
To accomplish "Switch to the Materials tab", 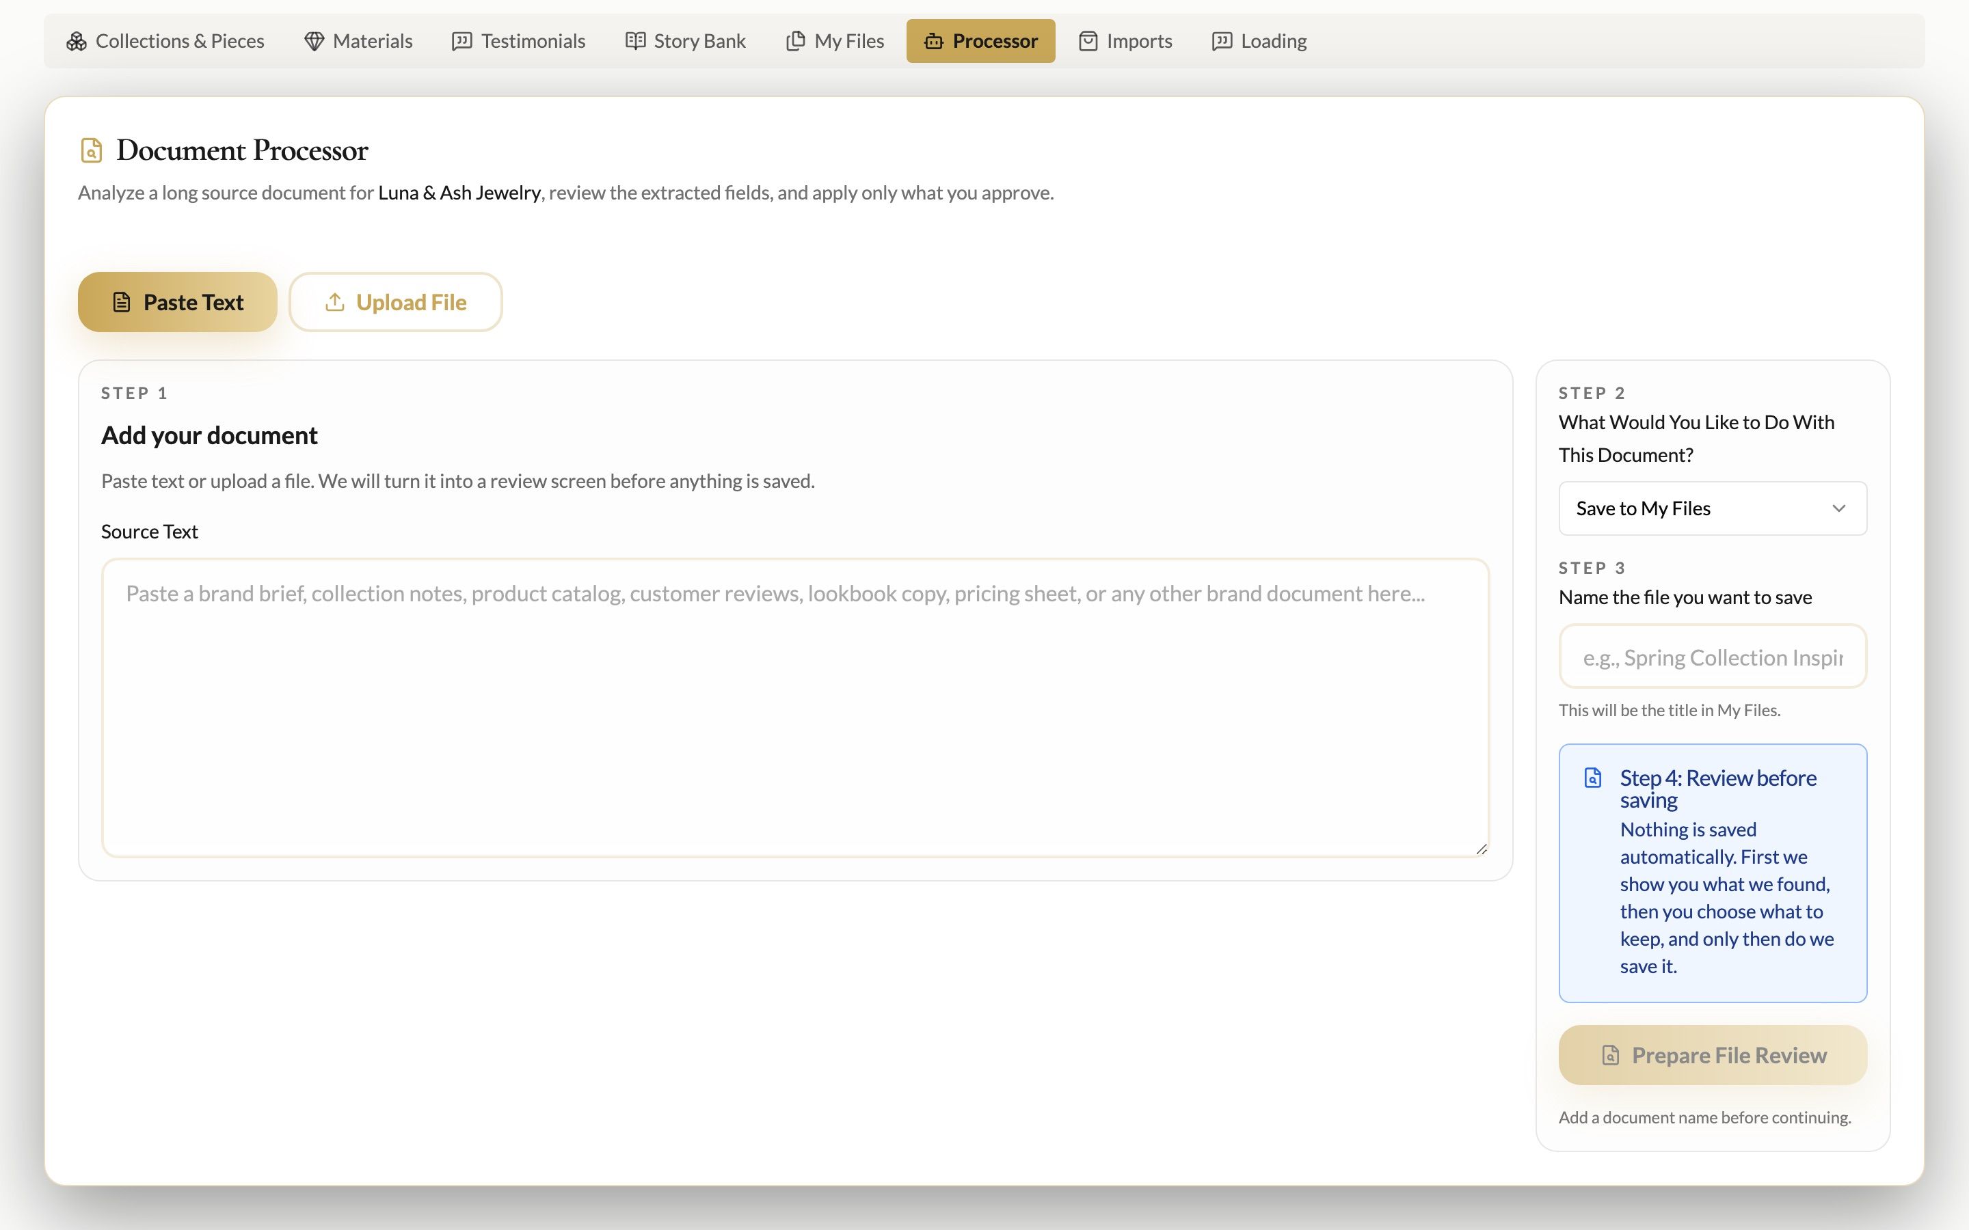I will 358,41.
